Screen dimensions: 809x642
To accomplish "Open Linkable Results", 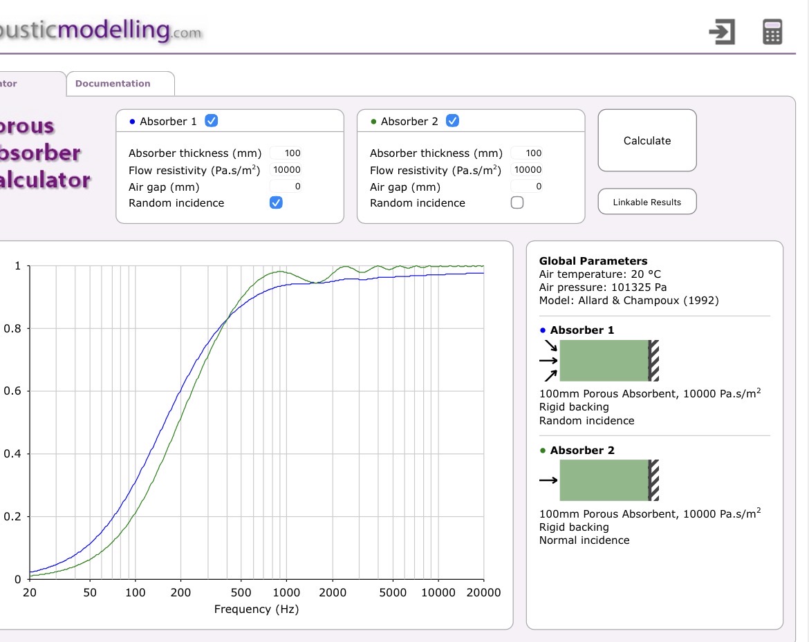I will (x=647, y=202).
